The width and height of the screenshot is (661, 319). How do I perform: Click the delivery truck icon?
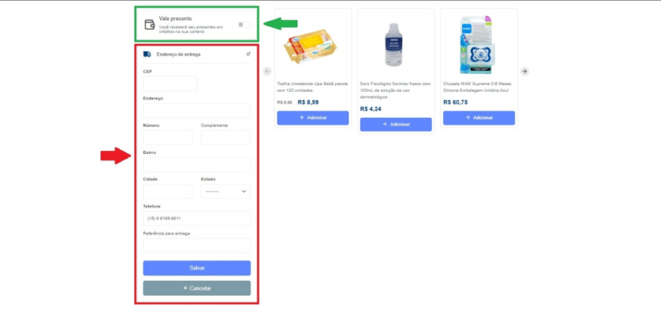coord(147,55)
